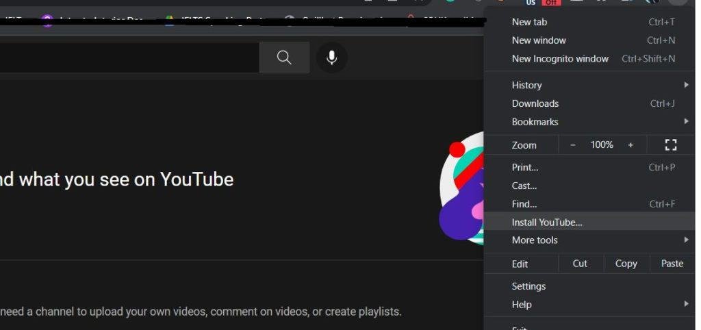Expand the Help submenu arrow
701x330 pixels.
pos(686,304)
